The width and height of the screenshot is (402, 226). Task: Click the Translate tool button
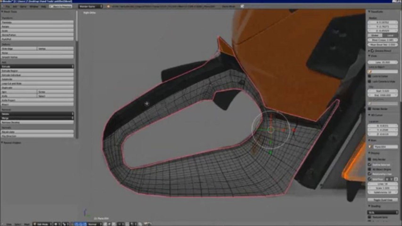click(37, 23)
